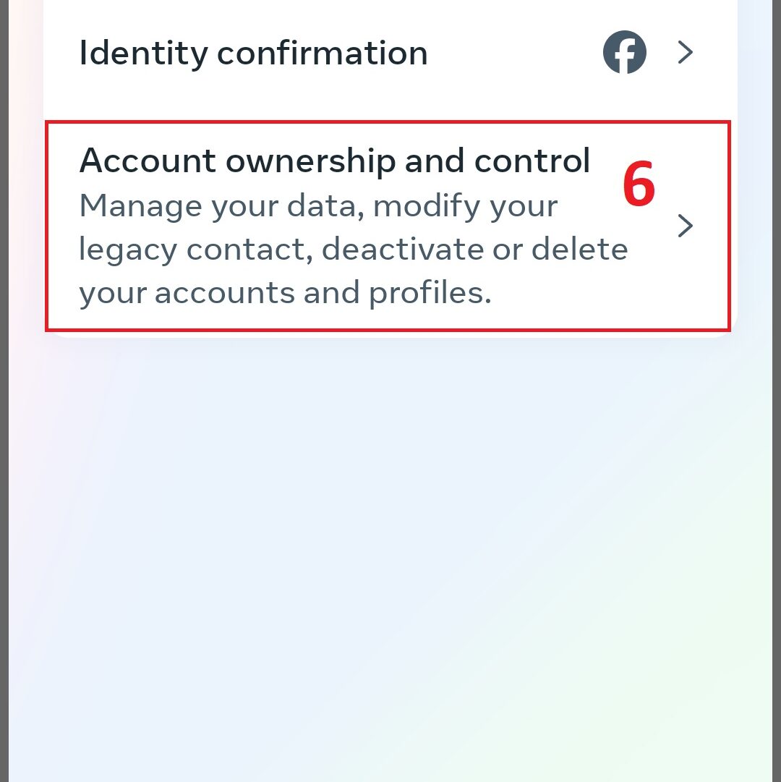
Task: Click 'your accounts and profiles' text line
Action: (285, 293)
